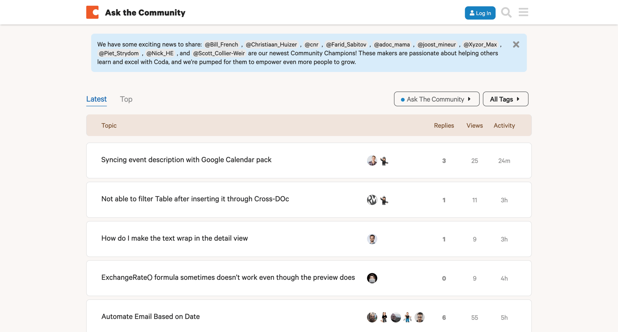Dismiss the Community Champions announcement banner

pos(516,44)
